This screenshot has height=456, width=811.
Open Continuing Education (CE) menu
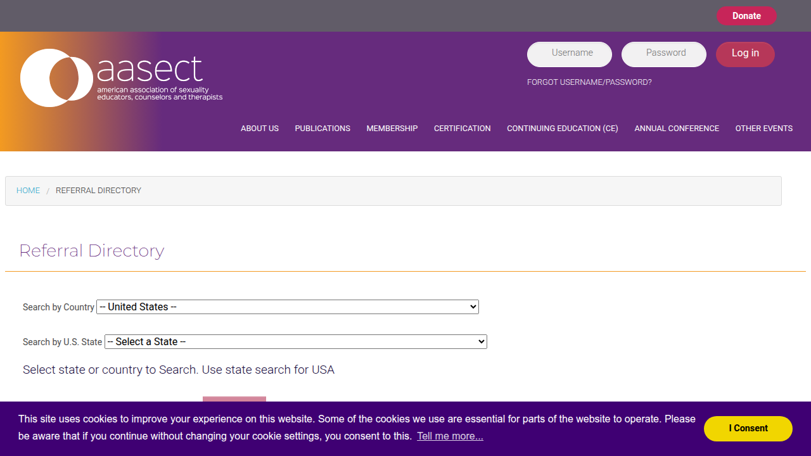click(x=563, y=129)
